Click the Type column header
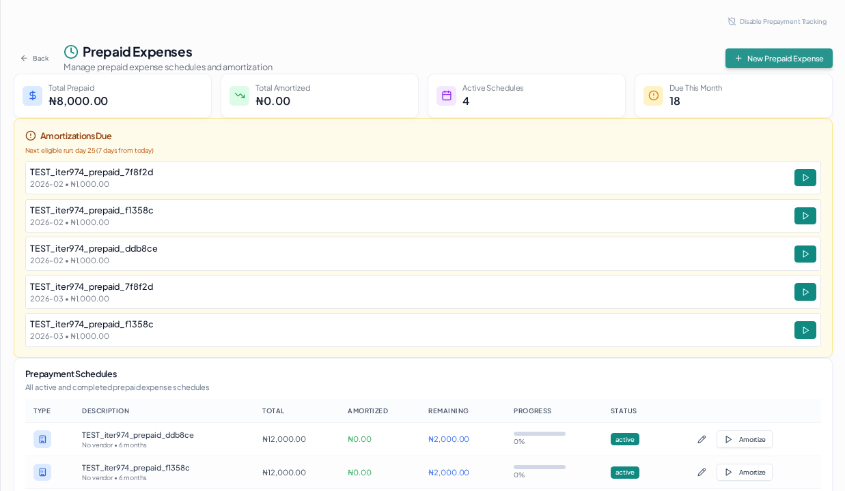This screenshot has height=491, width=845. point(42,411)
